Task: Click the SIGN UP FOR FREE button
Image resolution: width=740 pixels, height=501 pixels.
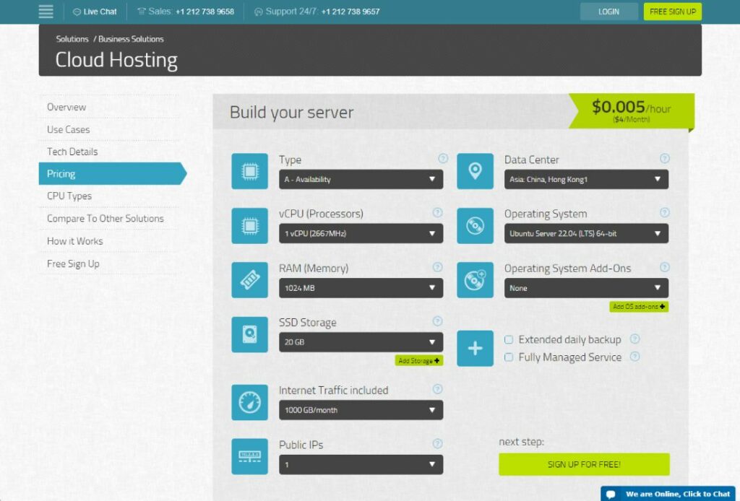Action: 584,464
